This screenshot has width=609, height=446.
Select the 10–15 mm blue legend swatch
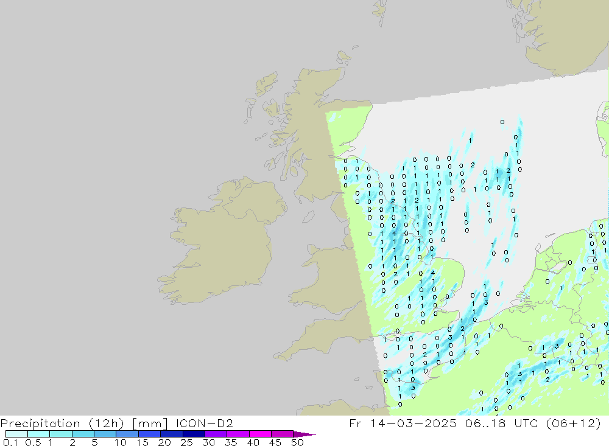127,434
